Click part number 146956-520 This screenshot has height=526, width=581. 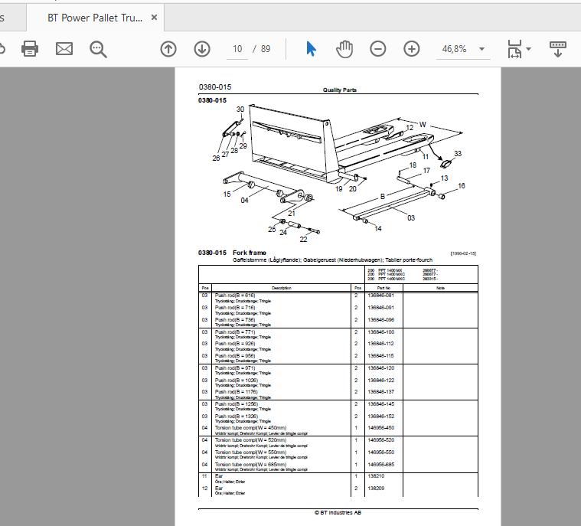pos(380,439)
